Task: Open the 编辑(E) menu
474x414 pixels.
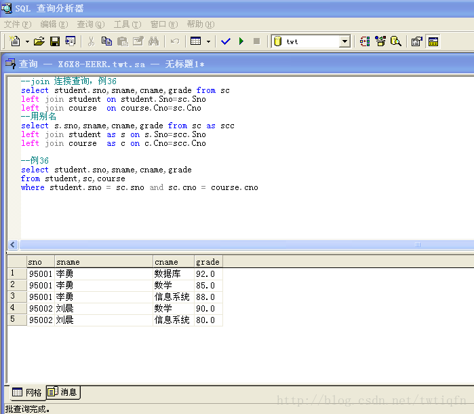Action: pos(54,24)
